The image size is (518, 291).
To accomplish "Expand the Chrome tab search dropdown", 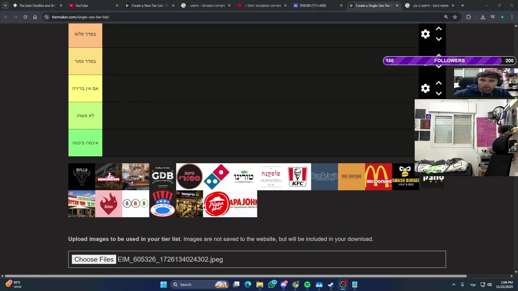I will tap(5, 6).
